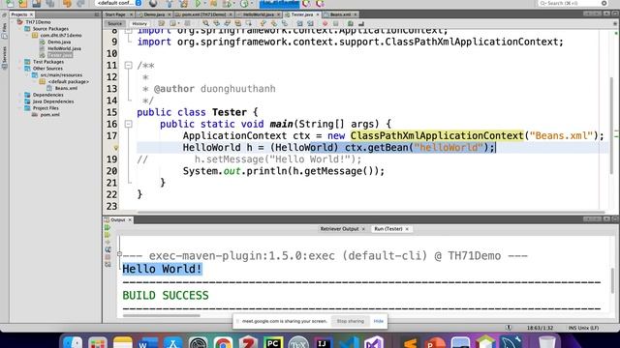The height and width of the screenshot is (348, 620).
Task: Click the BUILD SUCCESS text in output
Action: coord(166,296)
